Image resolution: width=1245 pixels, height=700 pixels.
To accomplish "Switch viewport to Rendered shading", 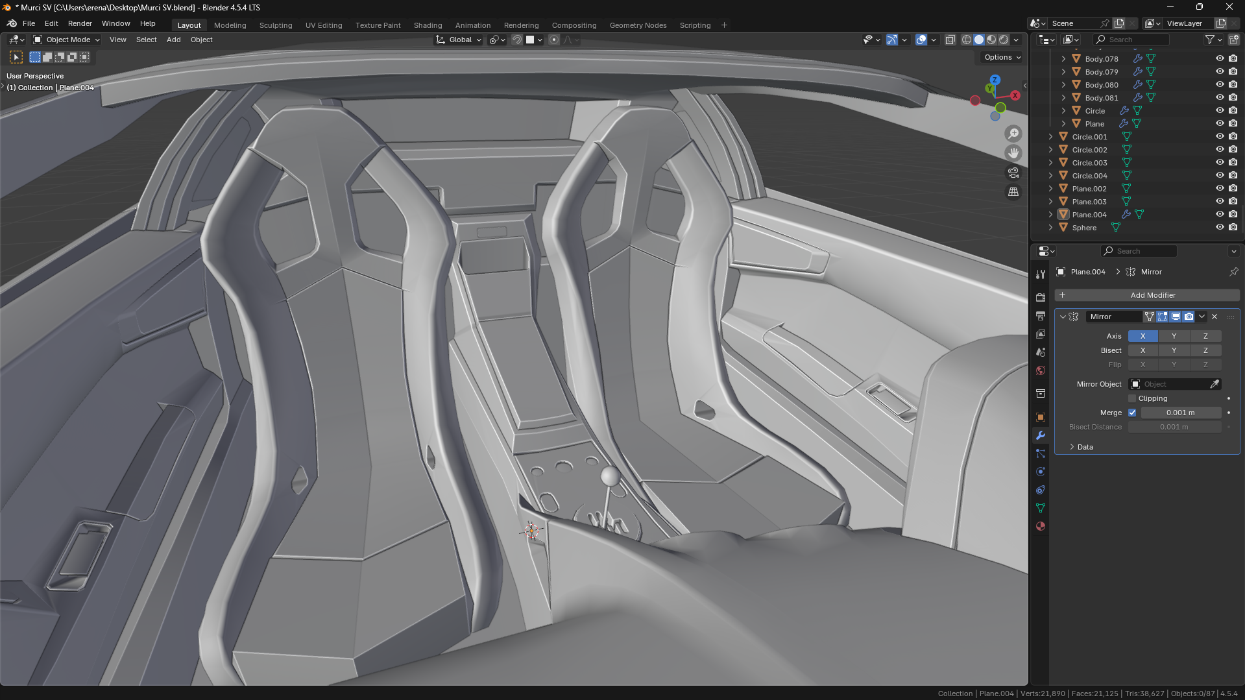I will point(1004,40).
